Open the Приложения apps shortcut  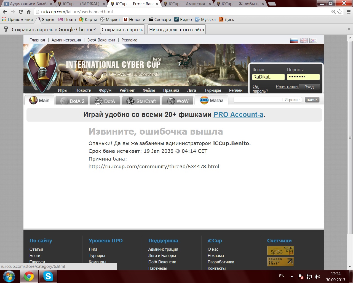click(x=17, y=20)
